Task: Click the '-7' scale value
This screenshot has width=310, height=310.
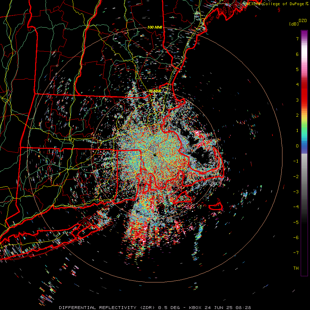Action: click(x=296, y=253)
